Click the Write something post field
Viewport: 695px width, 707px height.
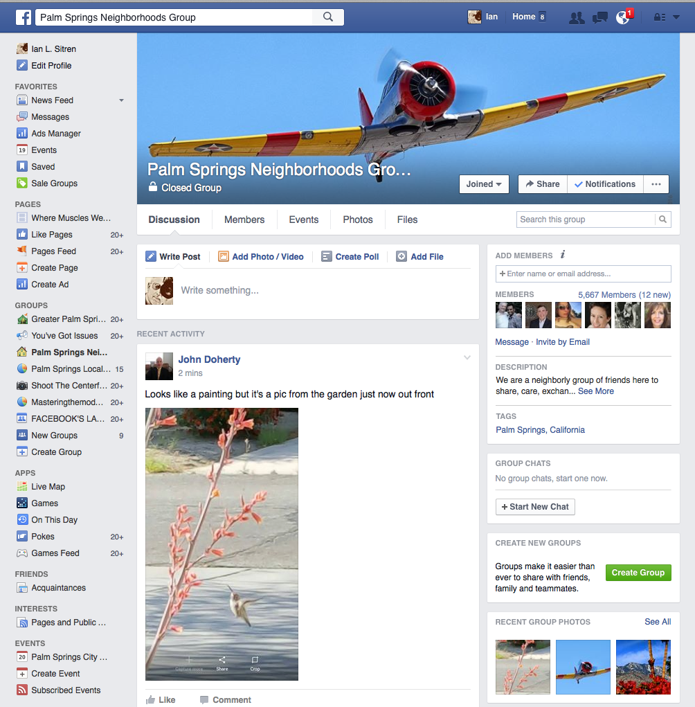click(318, 291)
